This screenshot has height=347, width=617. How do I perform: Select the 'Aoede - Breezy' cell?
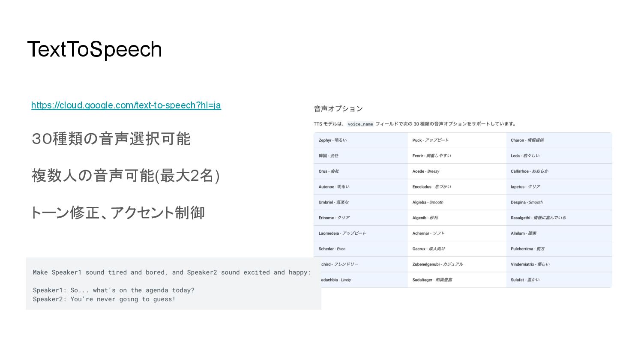[457, 171]
